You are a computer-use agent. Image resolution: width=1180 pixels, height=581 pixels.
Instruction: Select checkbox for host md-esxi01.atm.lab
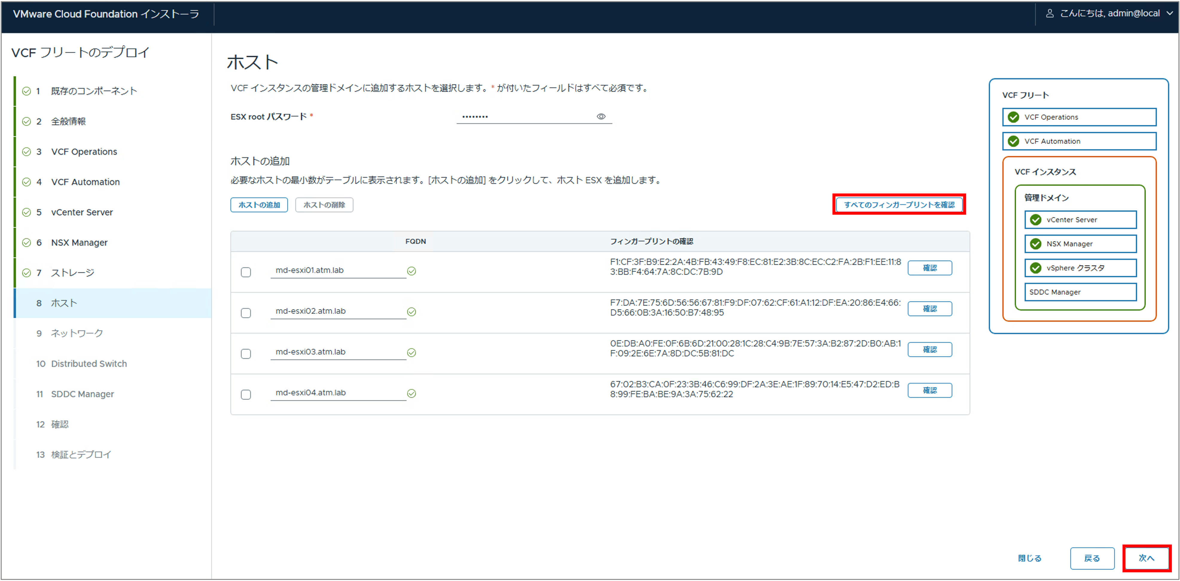[246, 272]
